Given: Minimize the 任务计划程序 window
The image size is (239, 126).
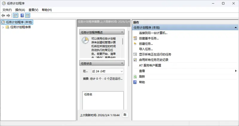Looking at the screenshot, I should point(213,3).
